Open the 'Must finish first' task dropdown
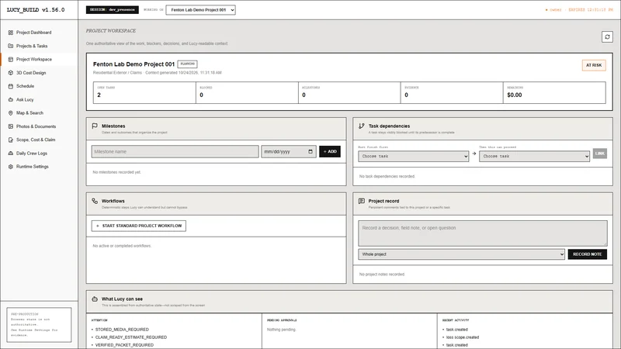Viewport: 621px width, 349px height. pos(414,157)
